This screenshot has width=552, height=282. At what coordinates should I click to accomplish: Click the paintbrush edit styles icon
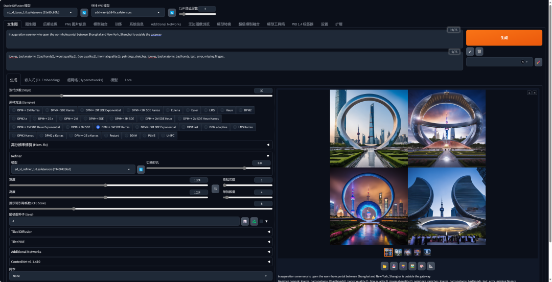(538, 62)
